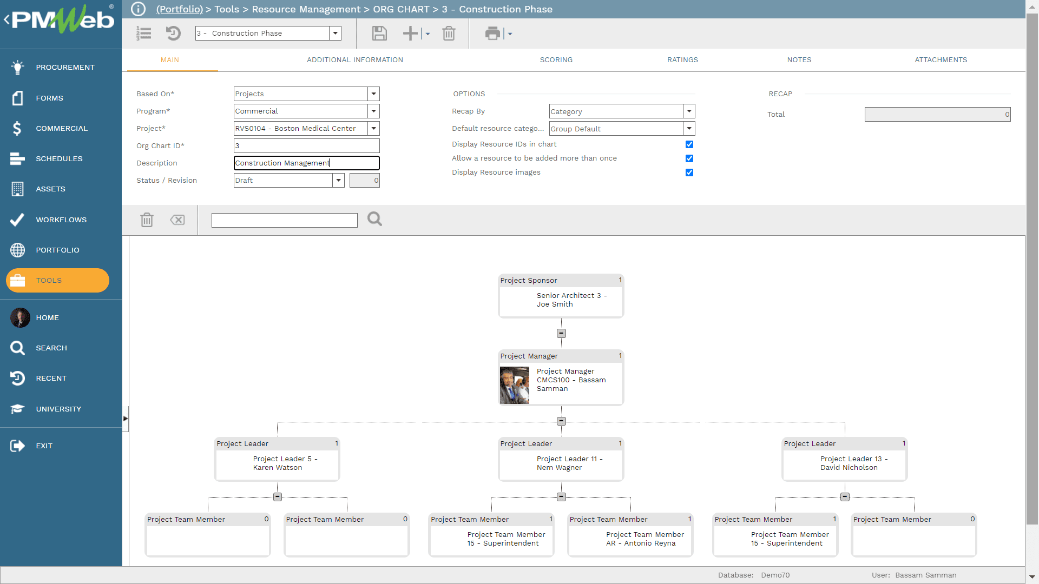The width and height of the screenshot is (1039, 584).
Task: Click the history revert icon in toolbar
Action: click(173, 34)
